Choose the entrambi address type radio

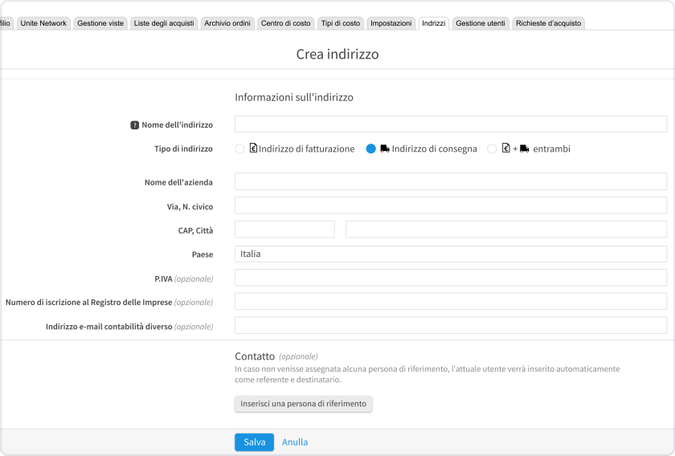click(x=492, y=149)
